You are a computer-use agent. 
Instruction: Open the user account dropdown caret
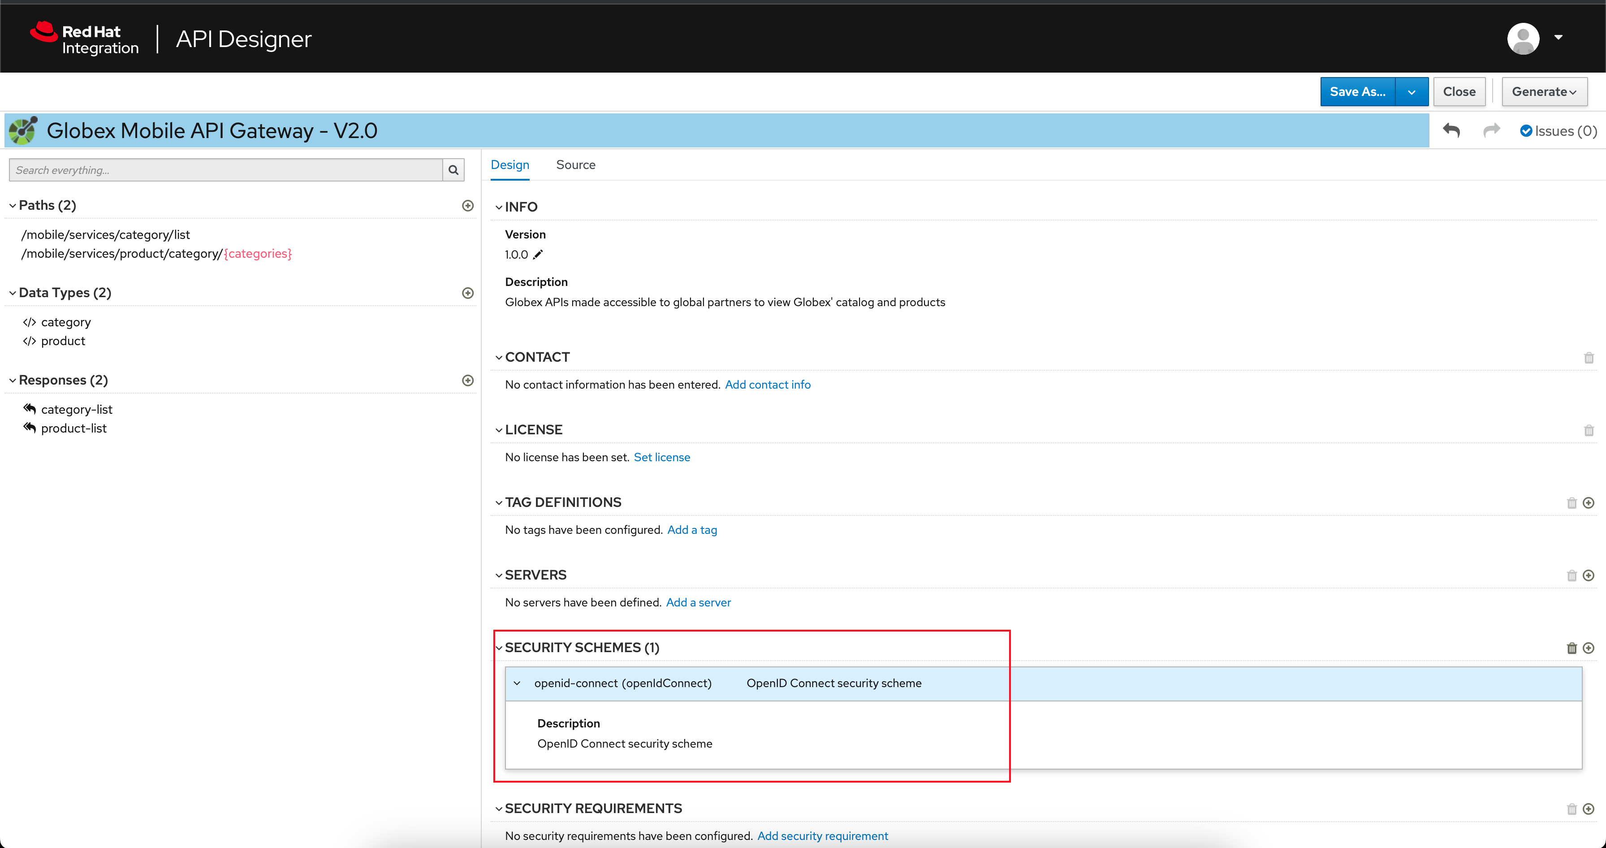1558,37
